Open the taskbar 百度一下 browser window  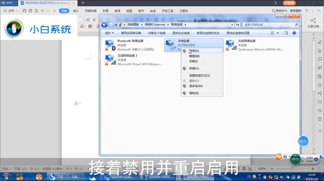pyautogui.click(x=65, y=177)
